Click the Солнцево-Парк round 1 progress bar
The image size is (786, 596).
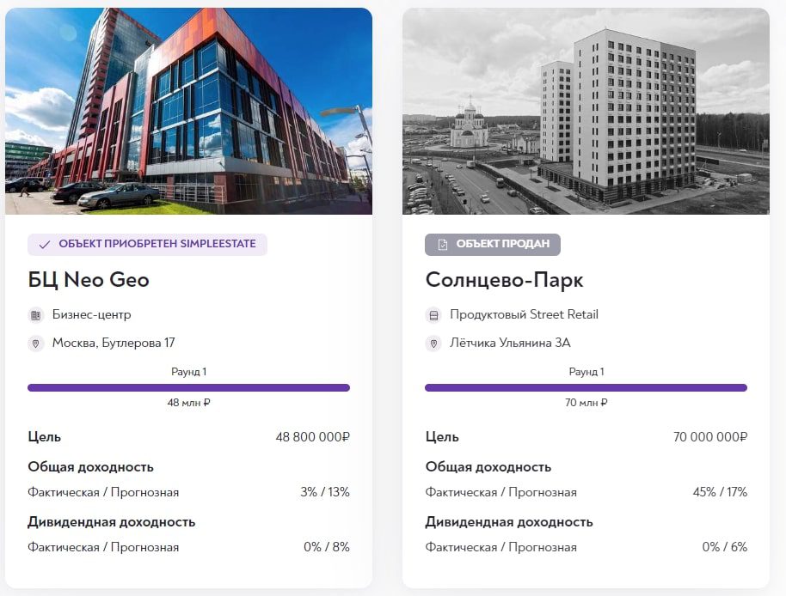click(x=586, y=388)
